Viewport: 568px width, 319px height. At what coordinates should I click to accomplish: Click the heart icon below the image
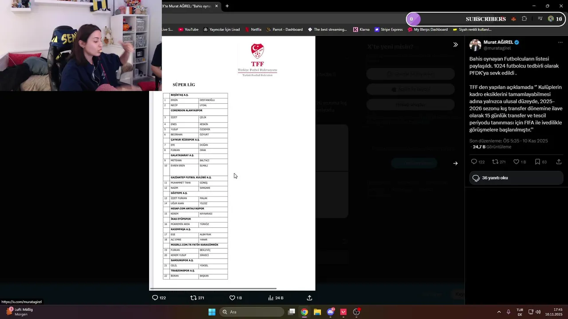click(232, 298)
